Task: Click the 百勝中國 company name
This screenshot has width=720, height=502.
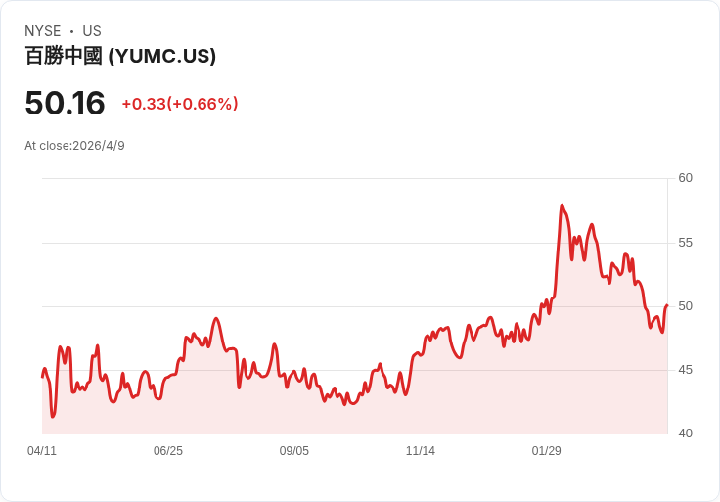Action: click(x=64, y=56)
